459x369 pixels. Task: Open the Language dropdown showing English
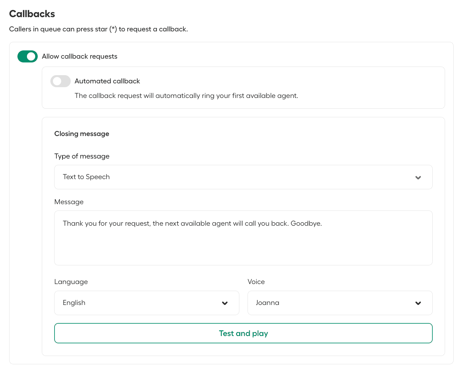click(x=146, y=303)
